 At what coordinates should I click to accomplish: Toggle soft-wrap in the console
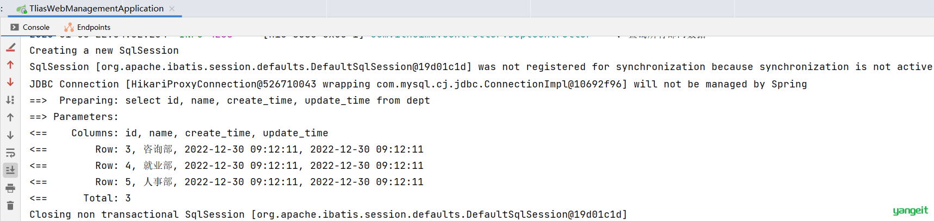(x=10, y=153)
